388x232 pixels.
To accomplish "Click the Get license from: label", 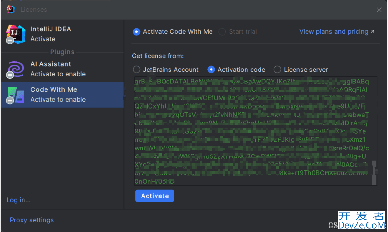I will tap(158, 56).
